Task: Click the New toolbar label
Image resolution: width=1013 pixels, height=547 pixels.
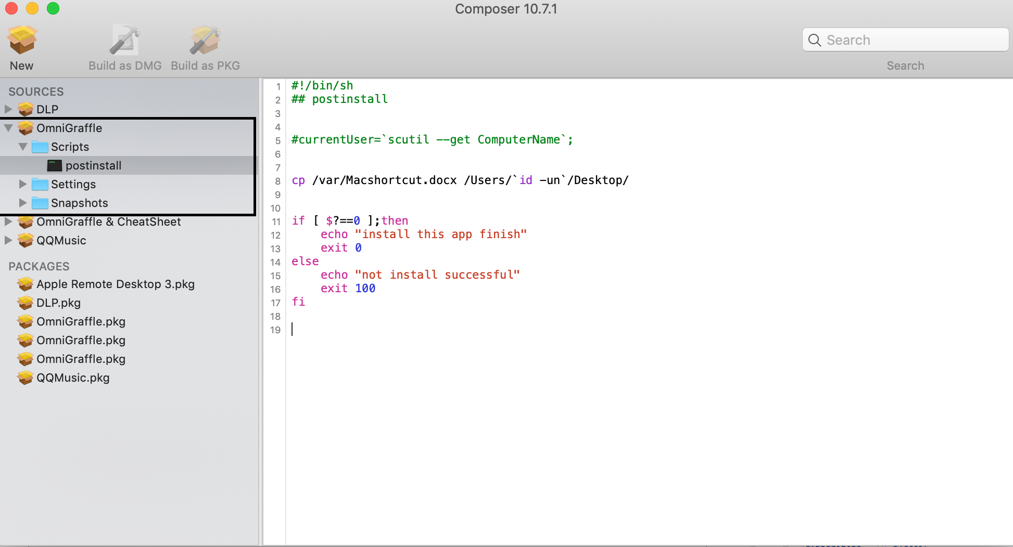Action: 21,66
